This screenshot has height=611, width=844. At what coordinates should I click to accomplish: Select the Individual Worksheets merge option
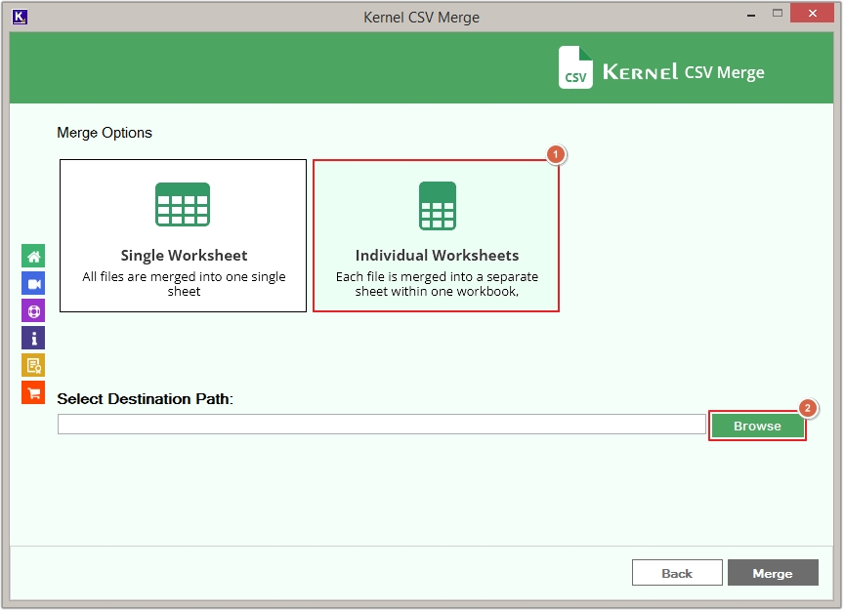[x=436, y=235]
